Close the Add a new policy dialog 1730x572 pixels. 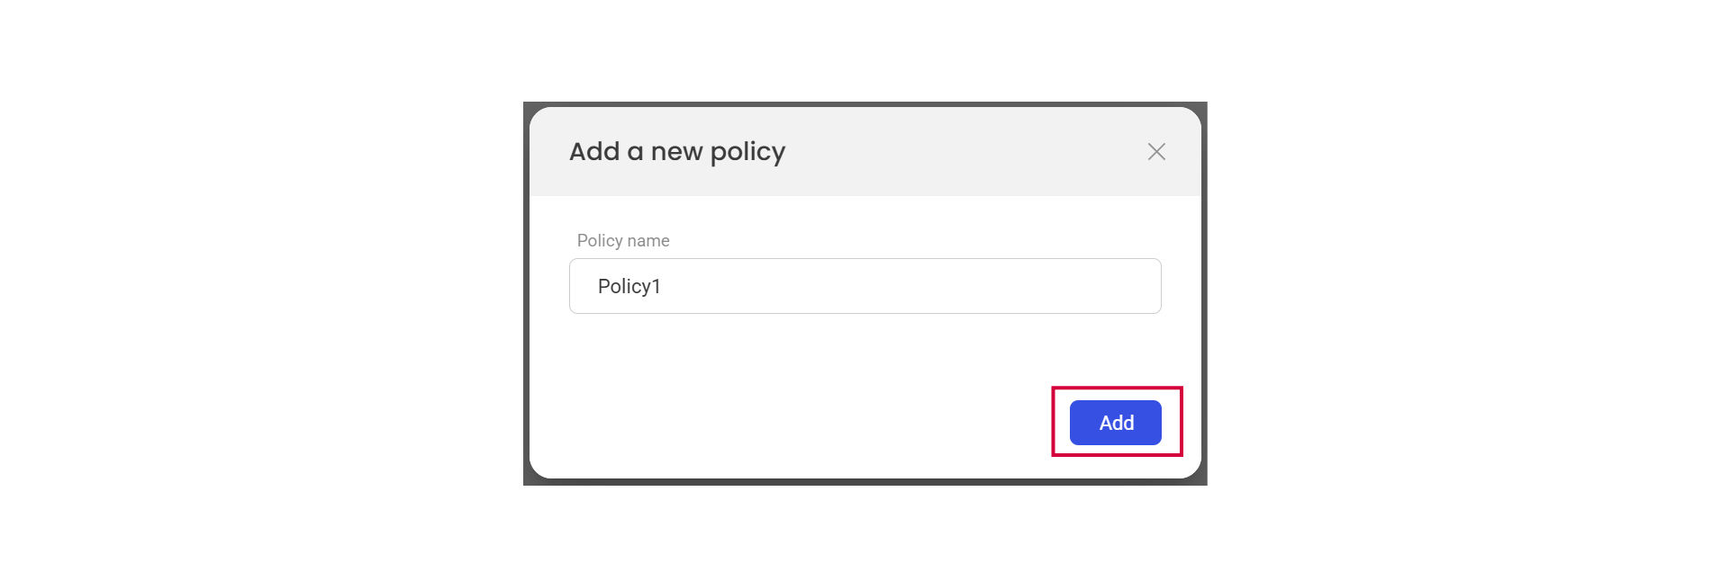[1156, 152]
